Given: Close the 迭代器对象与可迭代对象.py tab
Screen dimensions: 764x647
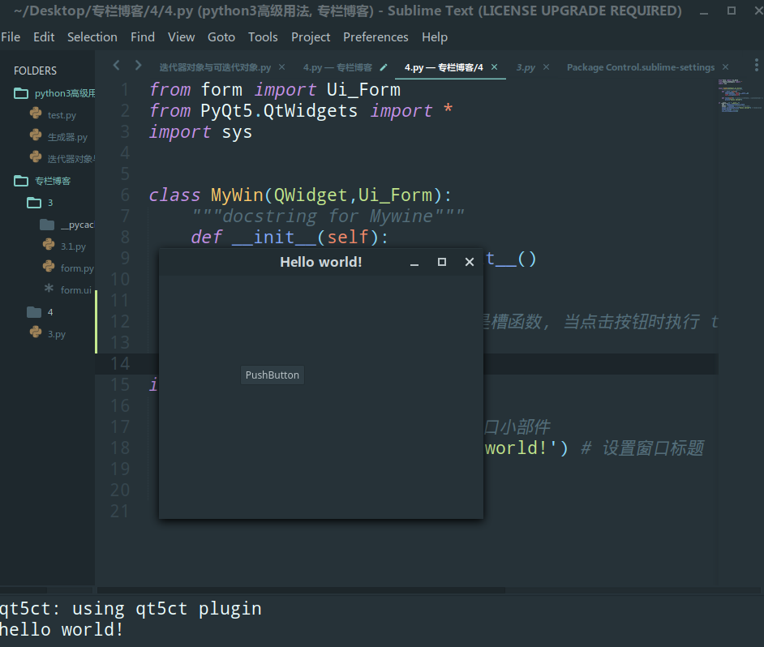Looking at the screenshot, I should pyautogui.click(x=281, y=67).
